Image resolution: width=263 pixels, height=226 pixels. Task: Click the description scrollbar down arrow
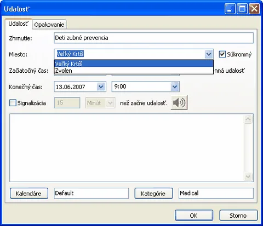tap(248, 176)
